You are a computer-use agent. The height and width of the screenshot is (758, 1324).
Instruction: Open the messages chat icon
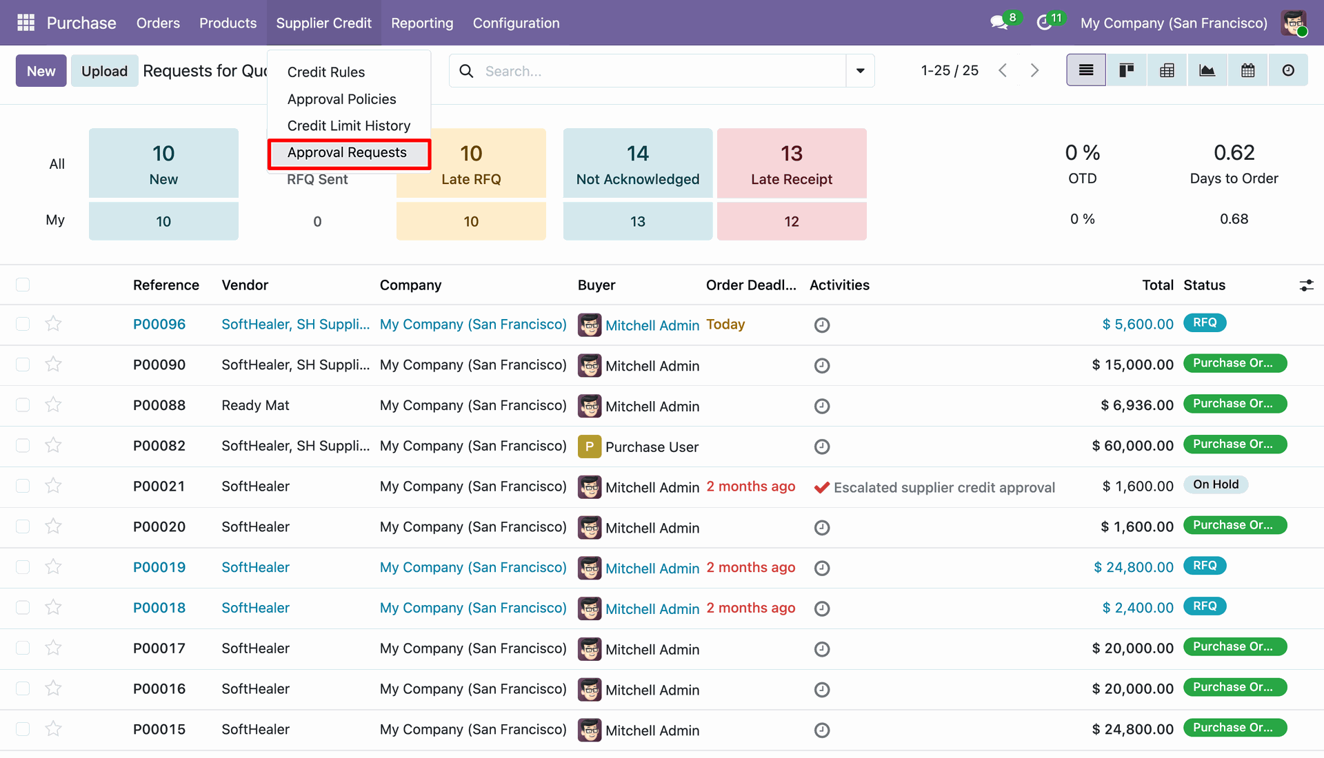coord(999,23)
